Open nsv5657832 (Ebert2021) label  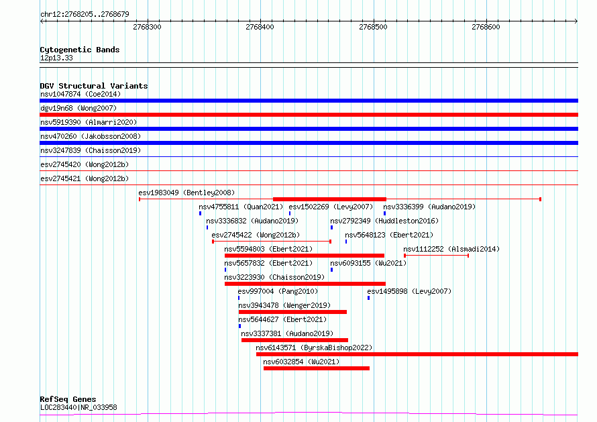268,263
